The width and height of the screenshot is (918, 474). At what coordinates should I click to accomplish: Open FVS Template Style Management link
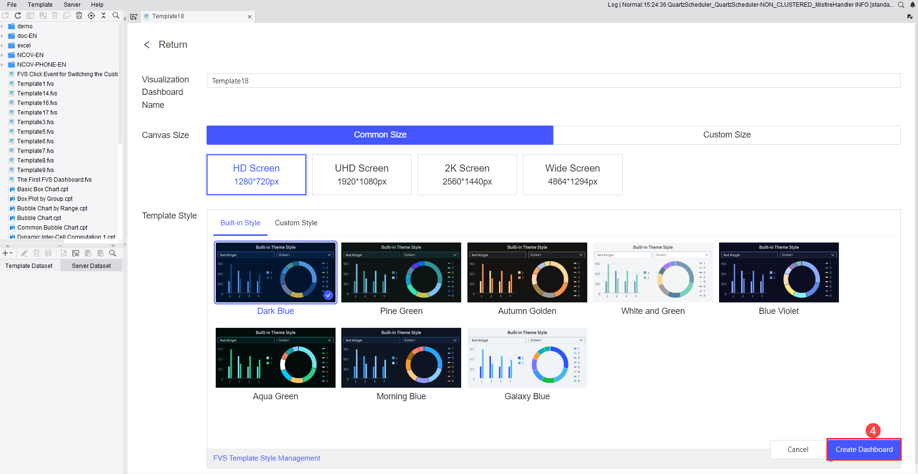point(267,458)
